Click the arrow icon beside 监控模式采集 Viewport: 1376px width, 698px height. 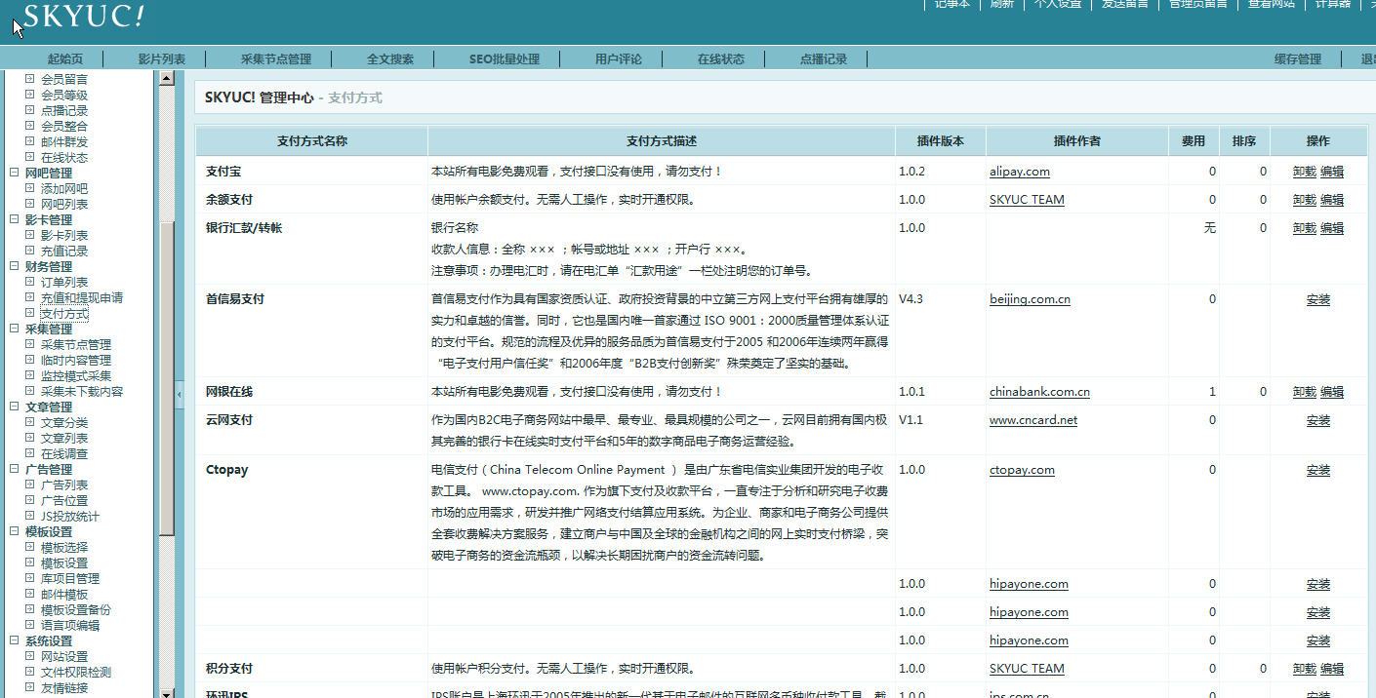pos(30,375)
